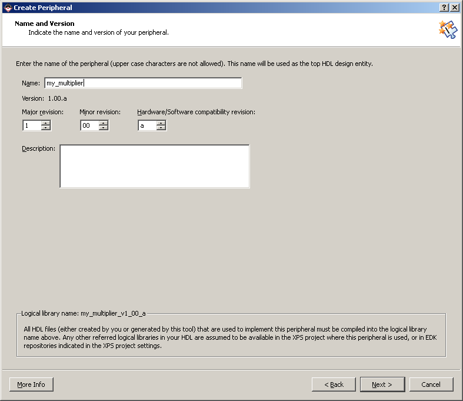463x401 pixels.
Task: Click the Description: label
Action: point(38,148)
